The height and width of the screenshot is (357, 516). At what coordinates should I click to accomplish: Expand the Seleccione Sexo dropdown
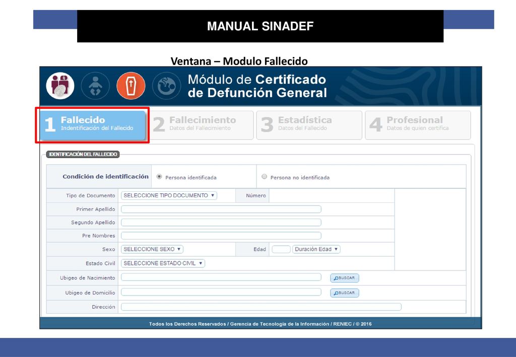point(152,249)
